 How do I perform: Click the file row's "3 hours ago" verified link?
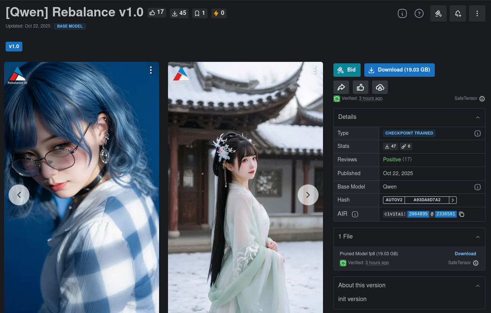377,263
